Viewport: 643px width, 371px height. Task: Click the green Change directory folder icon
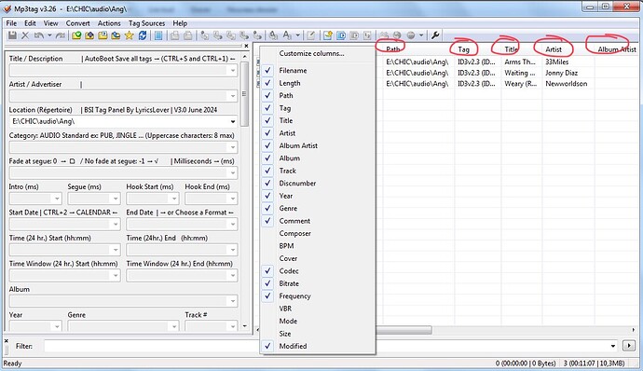pos(76,35)
